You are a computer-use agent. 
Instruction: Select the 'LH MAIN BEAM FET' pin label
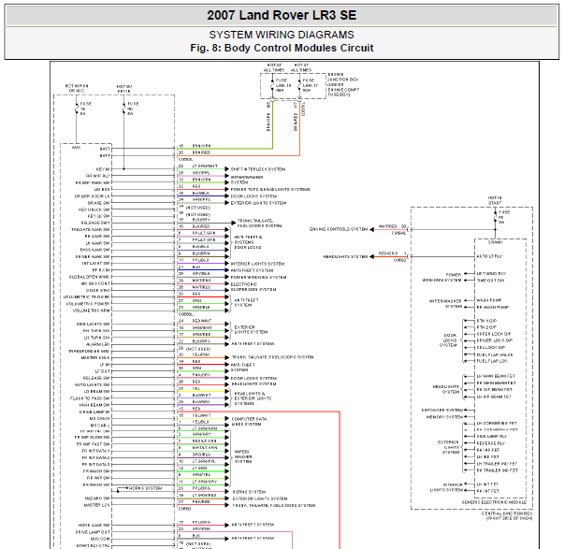coord(496,376)
